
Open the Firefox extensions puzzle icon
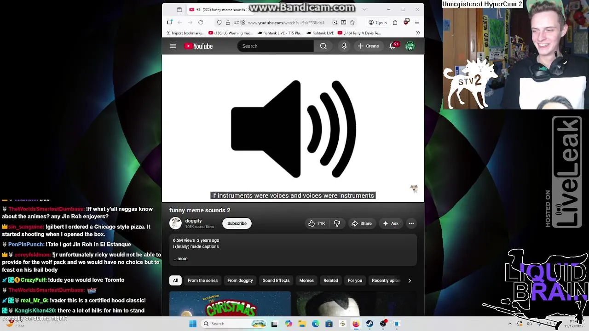tap(395, 23)
